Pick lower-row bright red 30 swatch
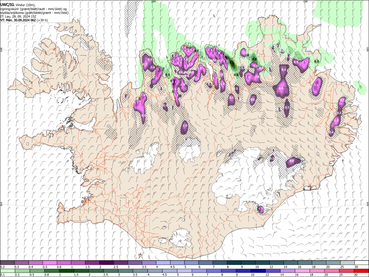Viewport: 369px width, 277px height. pos(361,271)
